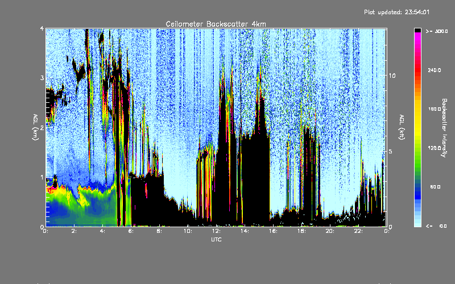Click the 3 tick on the km axis

[x=42, y=78]
